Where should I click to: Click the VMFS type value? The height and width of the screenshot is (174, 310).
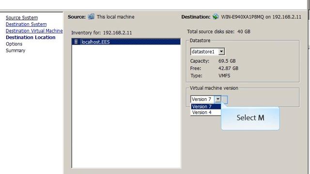click(224, 75)
